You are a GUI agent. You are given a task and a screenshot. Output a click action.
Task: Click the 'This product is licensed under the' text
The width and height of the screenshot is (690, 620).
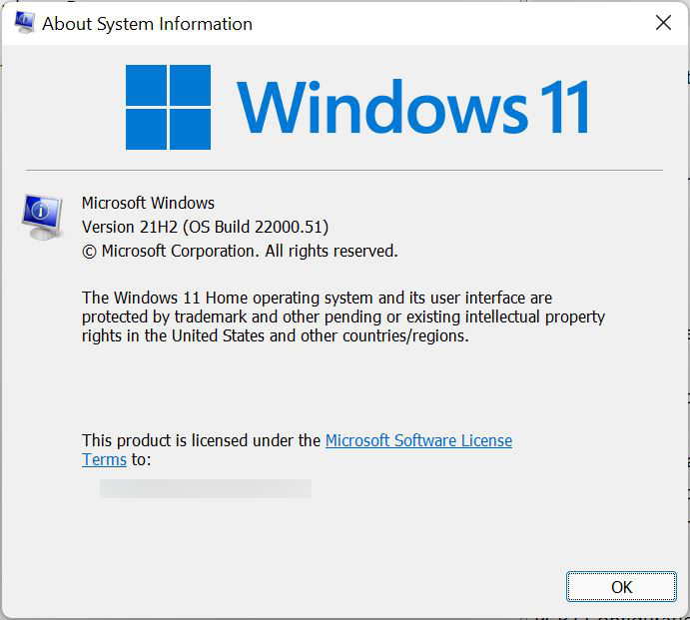201,440
